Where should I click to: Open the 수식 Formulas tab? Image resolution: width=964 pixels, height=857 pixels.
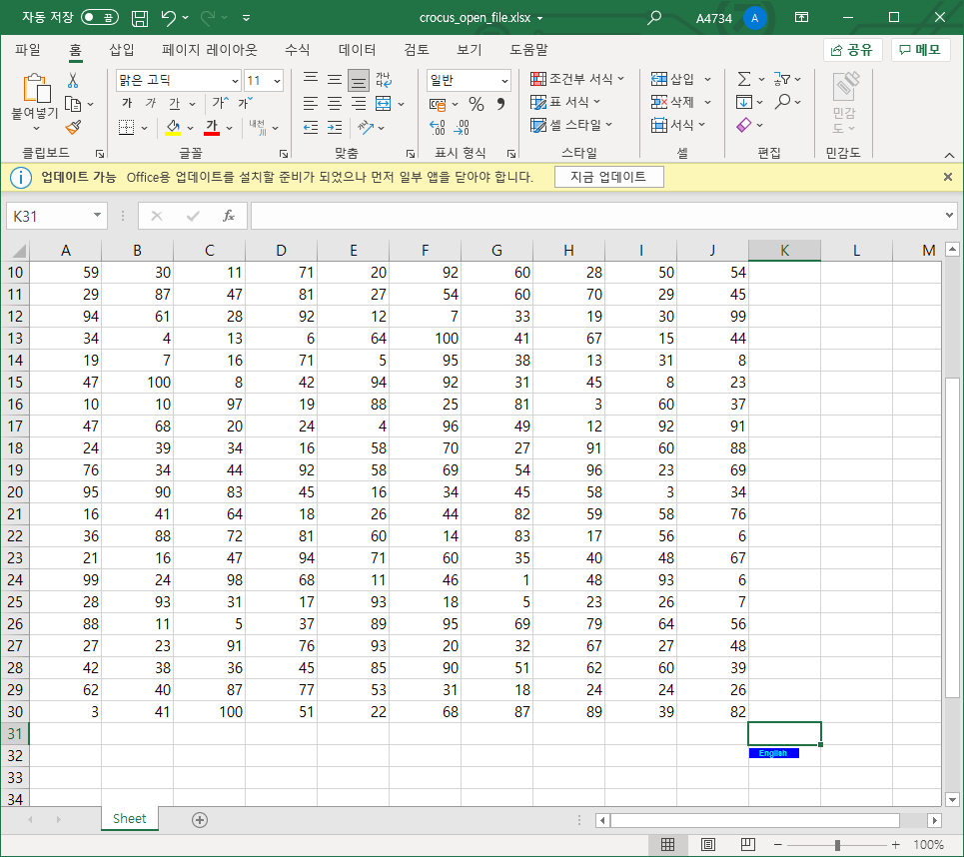coord(297,50)
